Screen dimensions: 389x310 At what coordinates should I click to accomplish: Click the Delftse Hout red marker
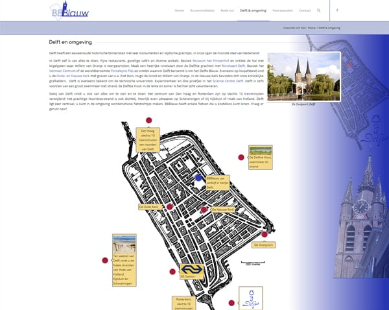(241, 158)
